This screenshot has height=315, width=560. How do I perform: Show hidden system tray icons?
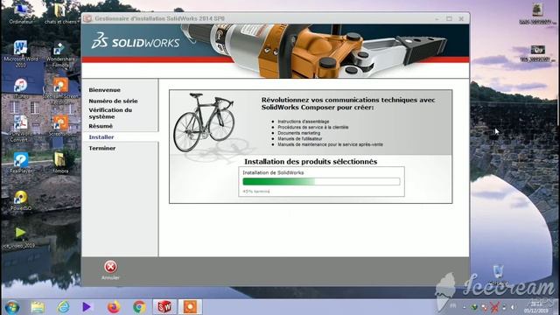pos(465,307)
